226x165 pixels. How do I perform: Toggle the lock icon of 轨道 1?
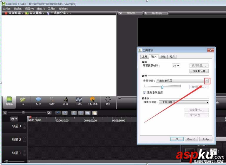pos(24,154)
